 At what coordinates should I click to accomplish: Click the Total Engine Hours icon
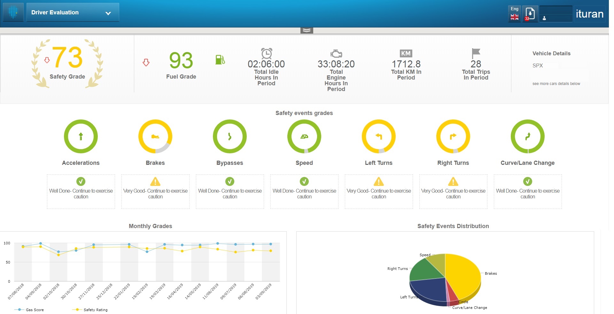336,54
